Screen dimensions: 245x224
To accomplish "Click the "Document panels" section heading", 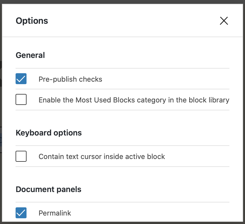I will (48, 190).
